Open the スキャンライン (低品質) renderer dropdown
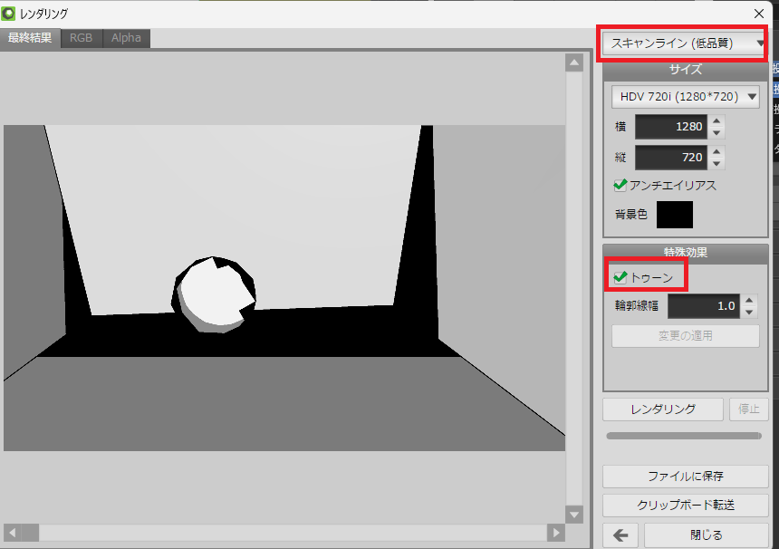 (686, 43)
